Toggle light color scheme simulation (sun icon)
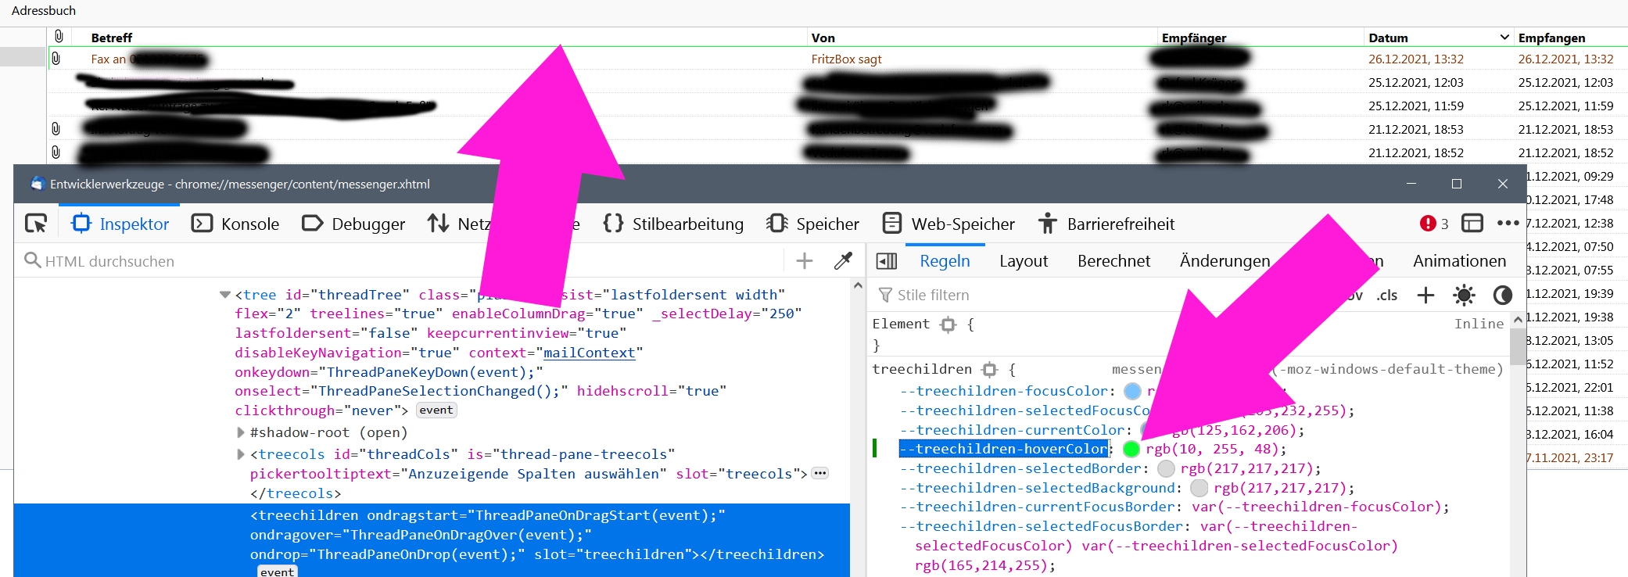The image size is (1628, 577). point(1464,295)
